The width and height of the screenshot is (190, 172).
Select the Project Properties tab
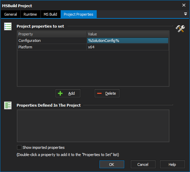click(x=79, y=14)
